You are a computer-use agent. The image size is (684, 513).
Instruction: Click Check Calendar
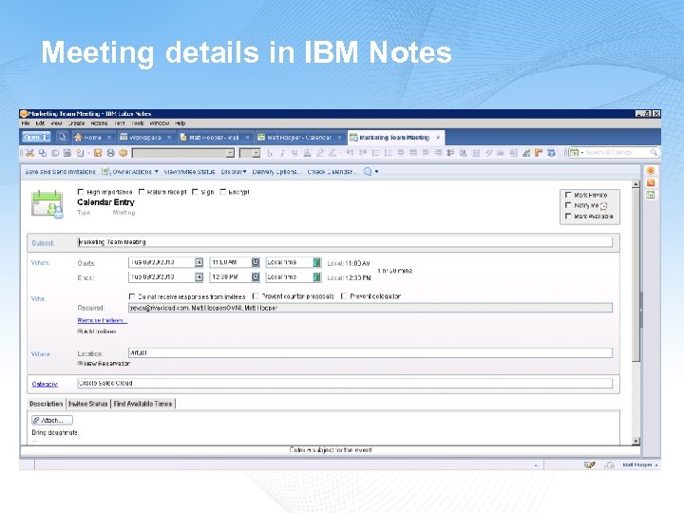332,172
